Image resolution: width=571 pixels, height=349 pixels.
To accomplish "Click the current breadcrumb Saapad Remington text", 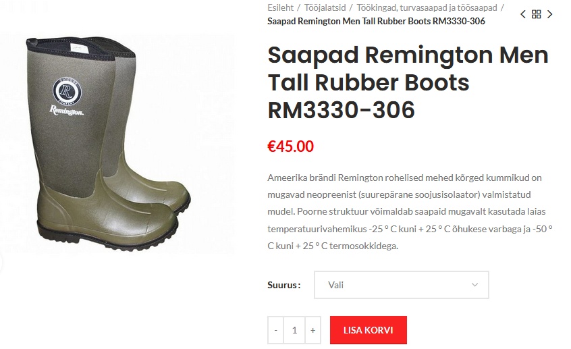I will point(376,21).
